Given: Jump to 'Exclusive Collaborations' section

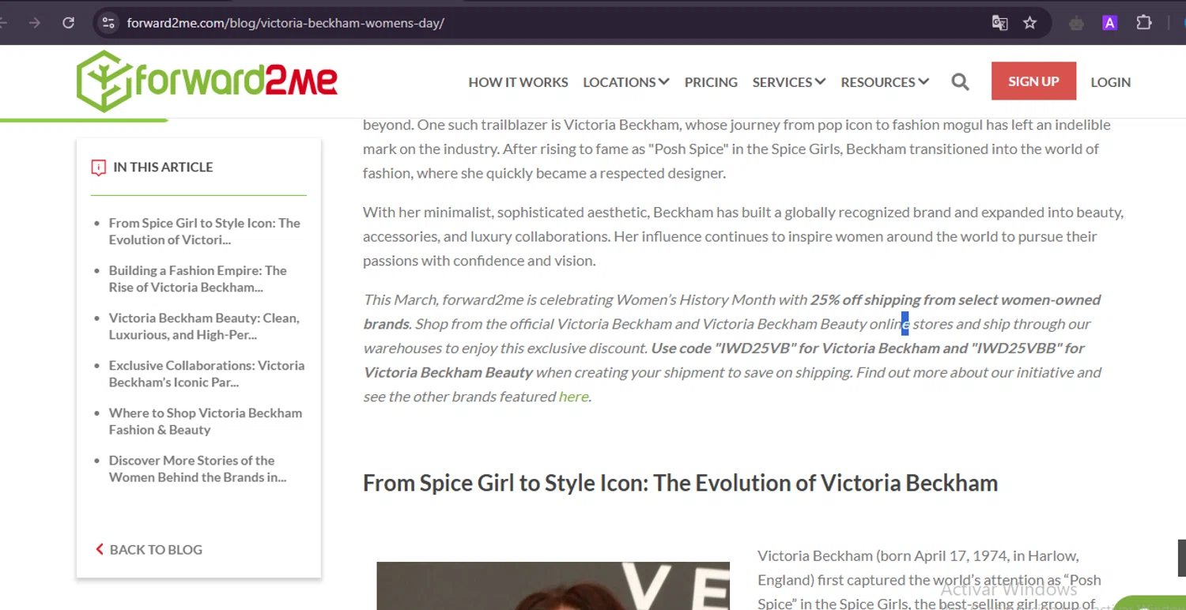Looking at the screenshot, I should coord(206,374).
